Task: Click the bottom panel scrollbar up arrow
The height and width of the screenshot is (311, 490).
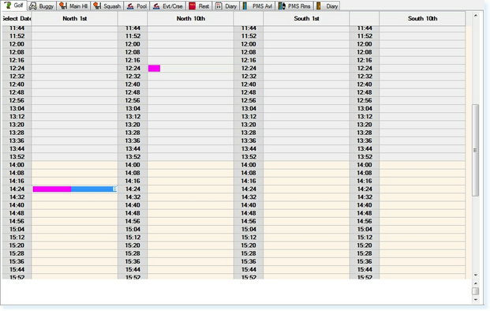Action: coord(475,283)
